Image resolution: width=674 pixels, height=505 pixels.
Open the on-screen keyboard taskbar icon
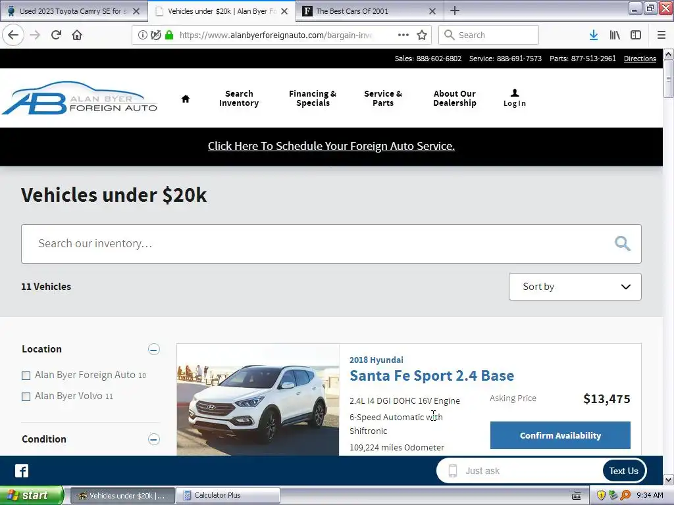(x=577, y=496)
